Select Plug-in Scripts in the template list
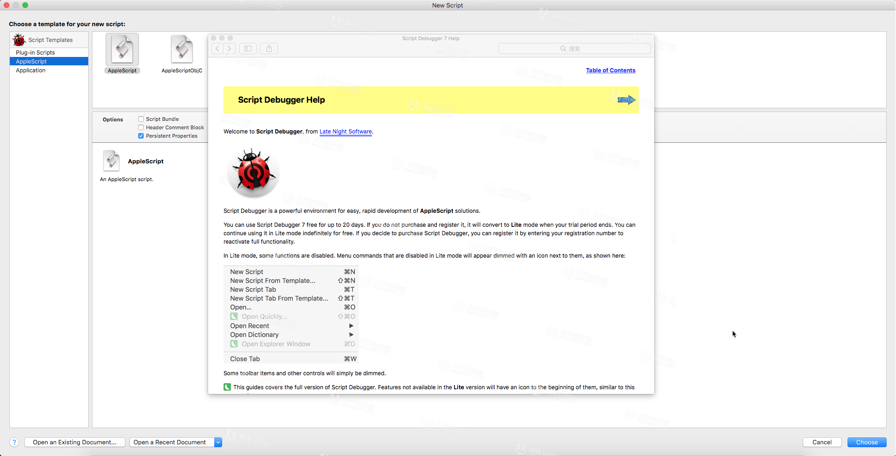Screen dimensions: 896x456 (x=49, y=53)
